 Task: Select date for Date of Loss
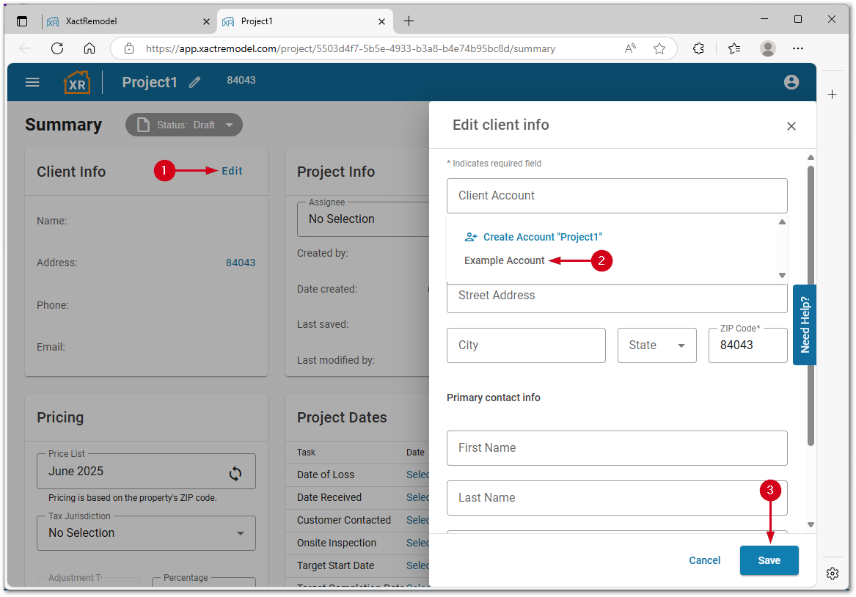(x=417, y=475)
